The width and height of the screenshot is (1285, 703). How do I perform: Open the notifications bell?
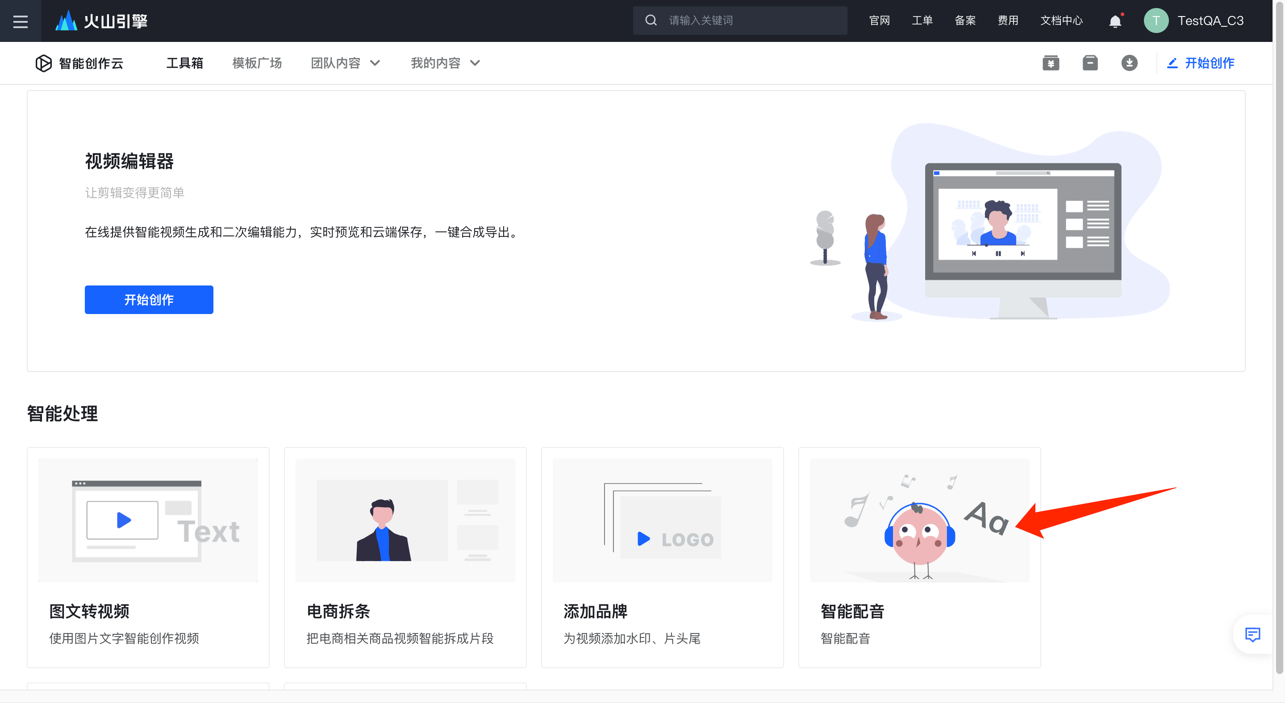1115,21
